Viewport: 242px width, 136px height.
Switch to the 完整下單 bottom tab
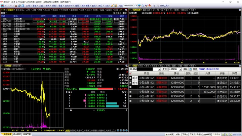coord(27,134)
